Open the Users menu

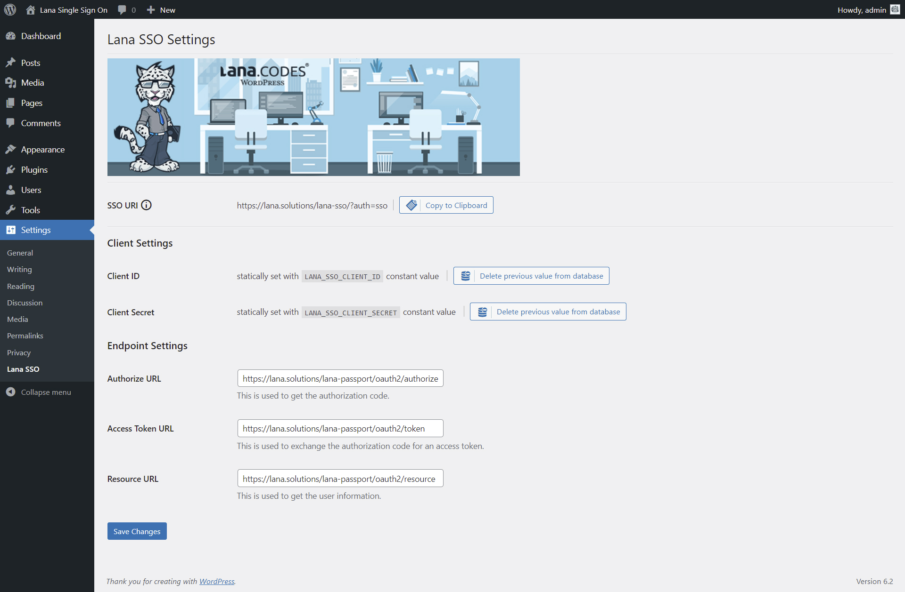pos(47,190)
